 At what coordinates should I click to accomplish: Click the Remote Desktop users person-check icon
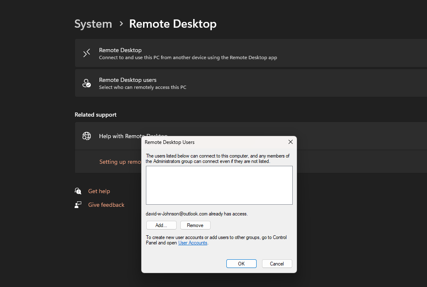pyautogui.click(x=87, y=83)
